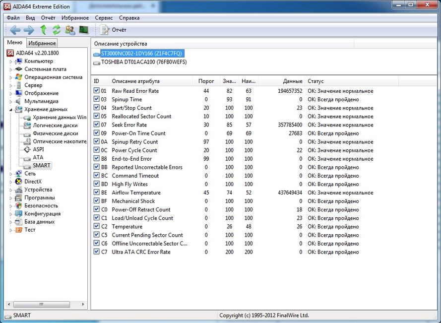Viewport: 441px width, 323px height.
Task: Open the Вид menu
Action: [x=30, y=18]
